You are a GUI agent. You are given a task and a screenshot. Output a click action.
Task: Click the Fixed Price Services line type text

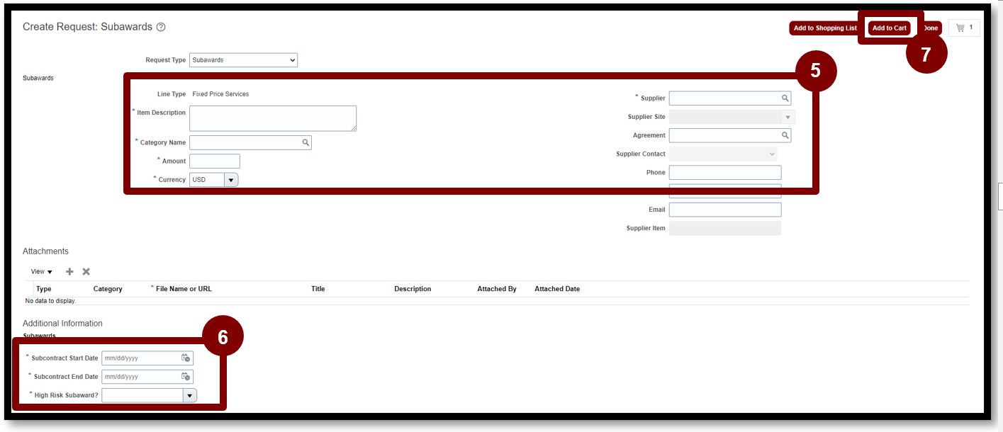click(x=220, y=94)
